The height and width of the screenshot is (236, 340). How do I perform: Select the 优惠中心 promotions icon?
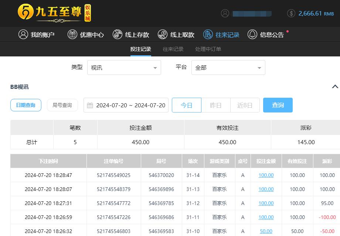[x=72, y=34]
